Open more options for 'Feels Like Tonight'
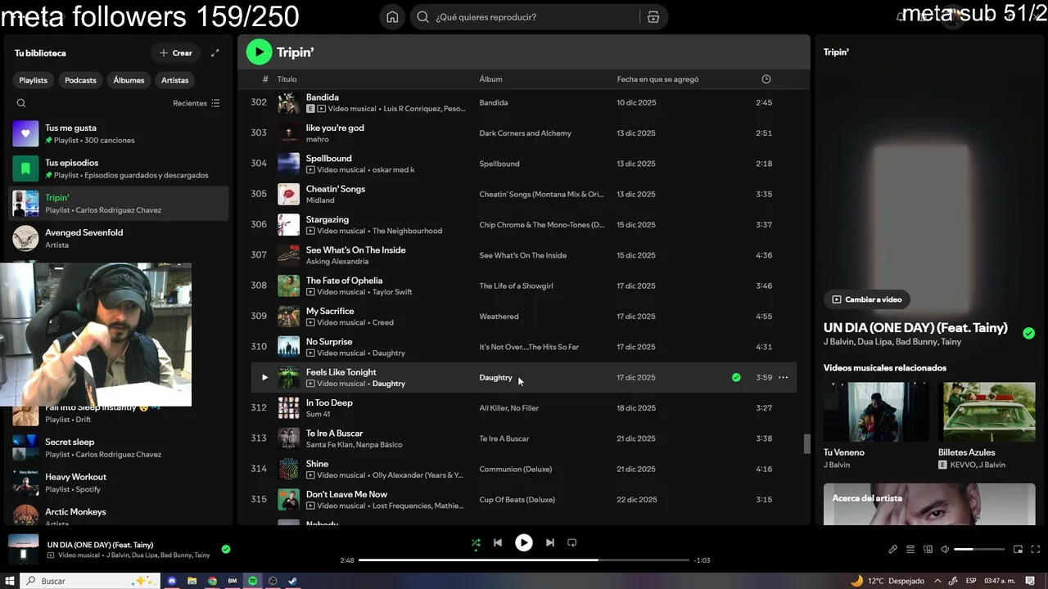 pos(783,378)
